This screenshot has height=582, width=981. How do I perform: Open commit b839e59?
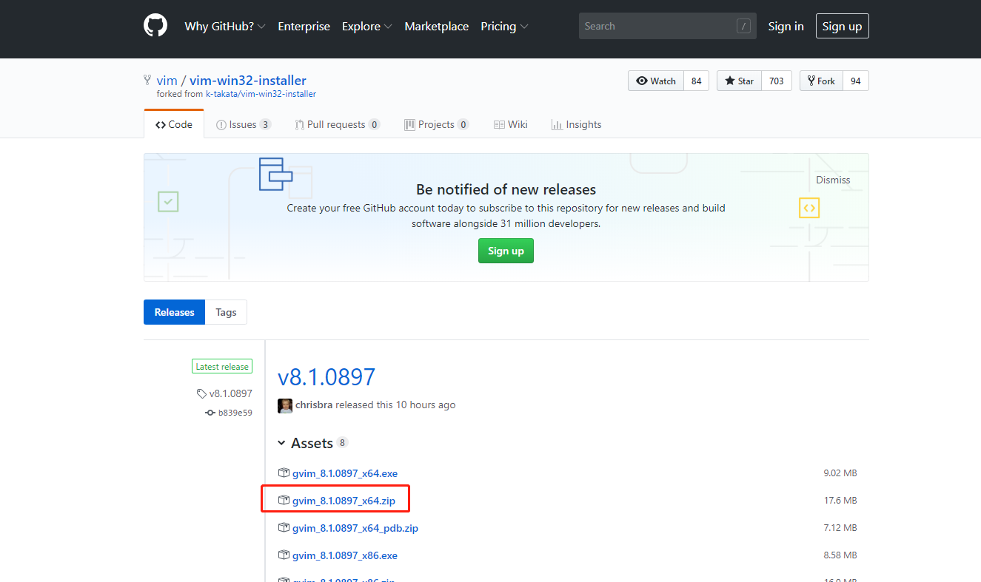pos(235,413)
